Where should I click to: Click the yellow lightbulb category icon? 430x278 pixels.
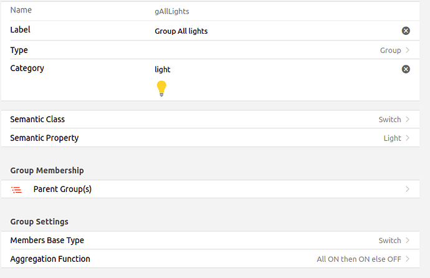coord(161,89)
